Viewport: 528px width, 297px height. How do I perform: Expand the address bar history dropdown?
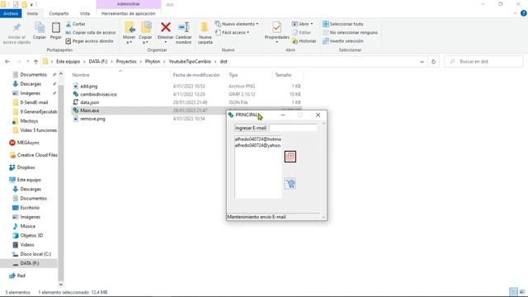[x=422, y=62]
